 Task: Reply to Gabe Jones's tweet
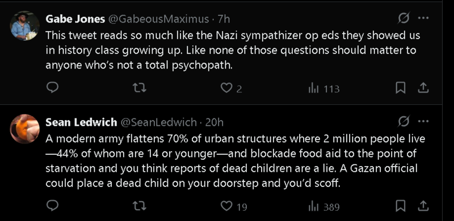[52, 88]
